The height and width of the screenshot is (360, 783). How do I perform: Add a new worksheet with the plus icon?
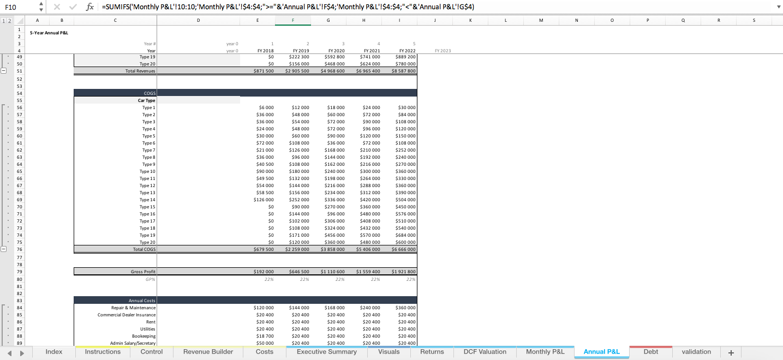pyautogui.click(x=731, y=352)
